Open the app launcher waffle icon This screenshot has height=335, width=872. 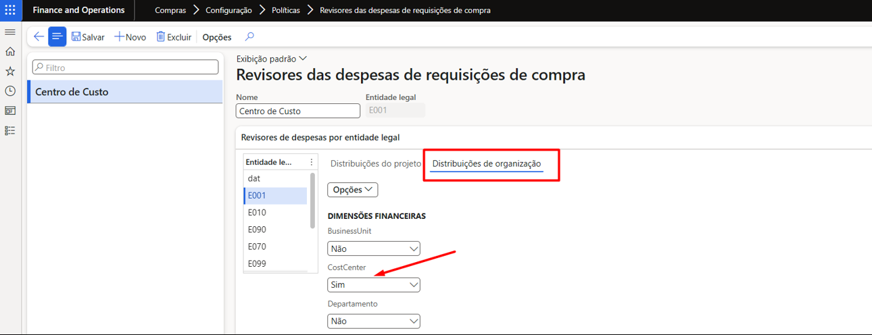[x=10, y=10]
